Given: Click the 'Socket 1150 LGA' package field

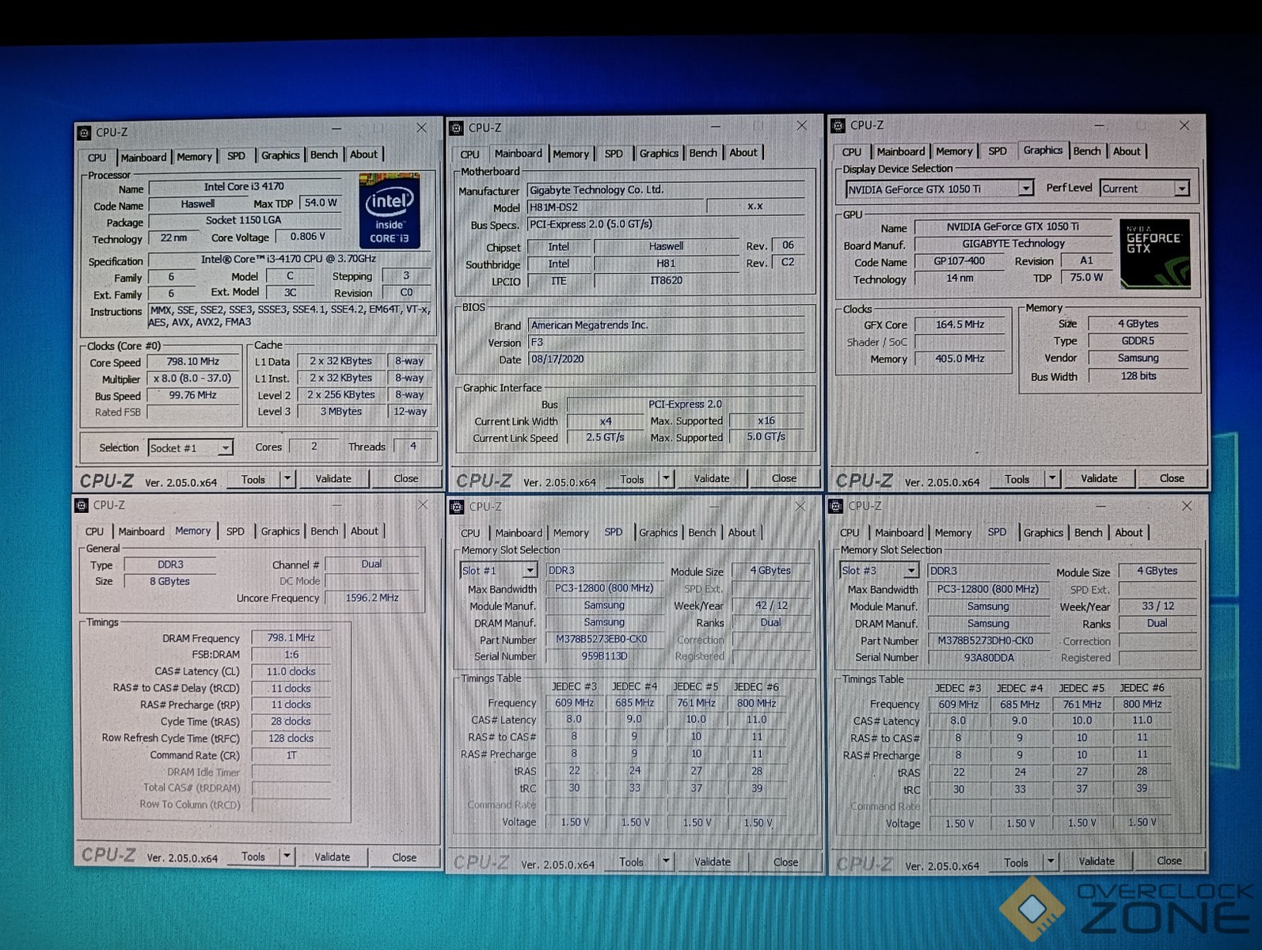Looking at the screenshot, I should click(244, 221).
